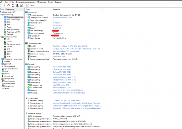
Task: Open the Дистанционные операции menu
Action: [26, 2]
